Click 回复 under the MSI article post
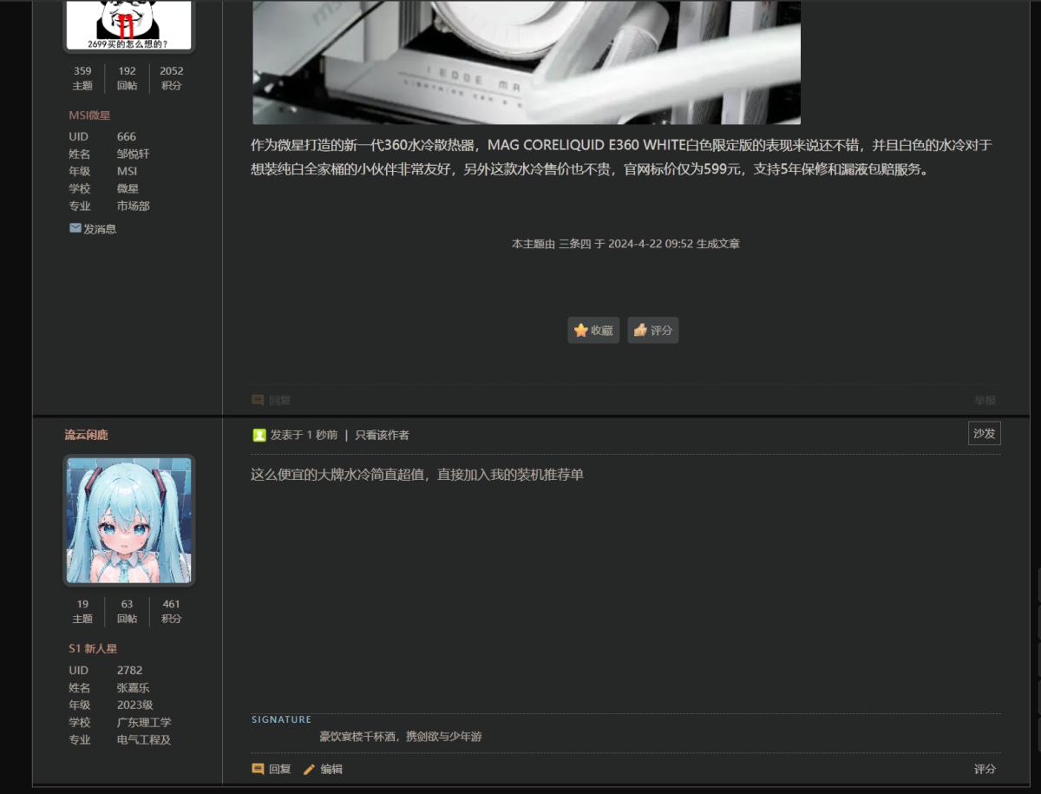 pyautogui.click(x=272, y=400)
